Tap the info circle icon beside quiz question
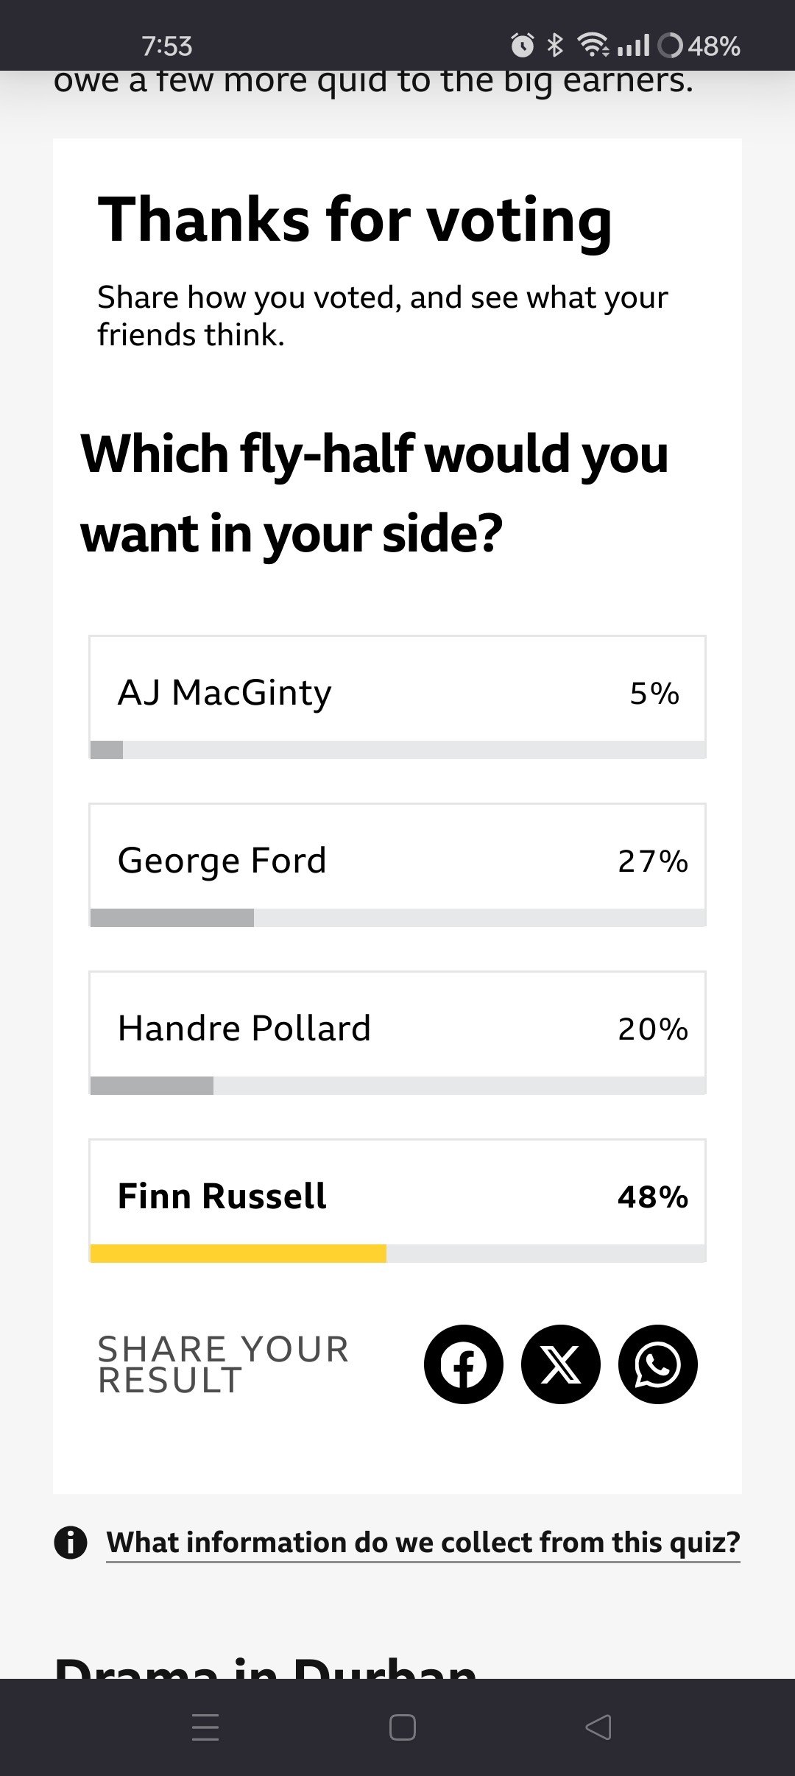 [71, 1541]
